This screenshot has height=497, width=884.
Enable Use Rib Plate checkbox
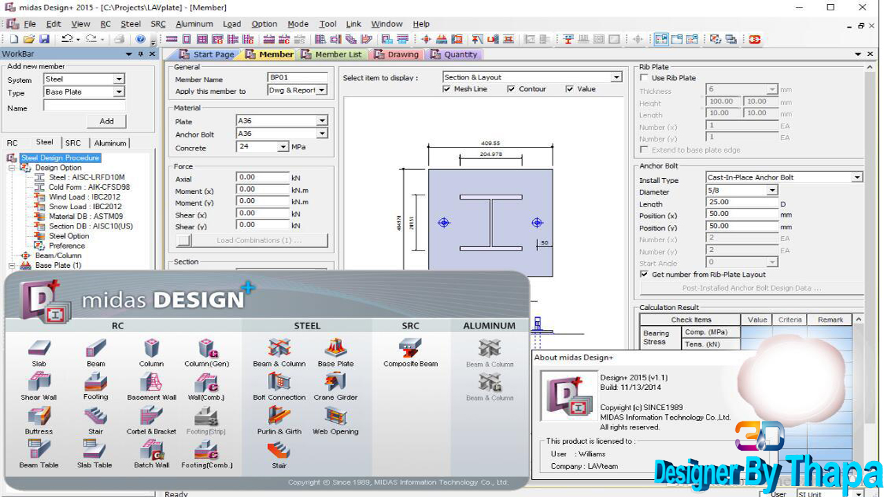pos(644,78)
